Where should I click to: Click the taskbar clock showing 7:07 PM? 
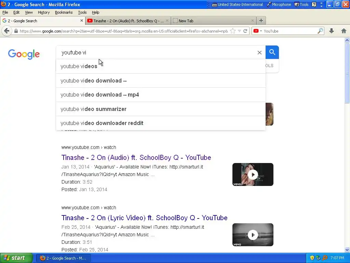tap(337, 258)
